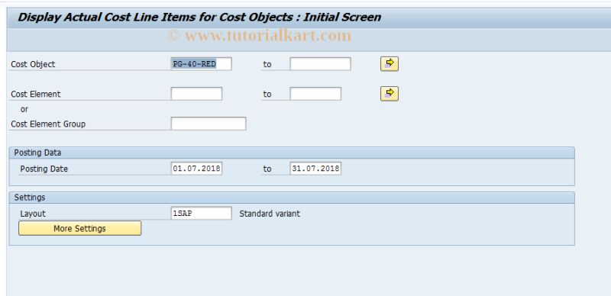611x296 pixels.
Task: Click the Display Actual Cost Line Items title
Action: point(199,18)
